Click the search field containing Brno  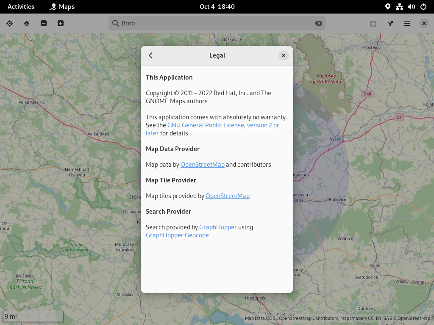pyautogui.click(x=217, y=23)
